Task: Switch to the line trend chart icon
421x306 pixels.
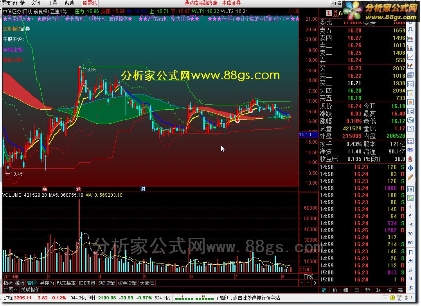Action: click(x=410, y=57)
